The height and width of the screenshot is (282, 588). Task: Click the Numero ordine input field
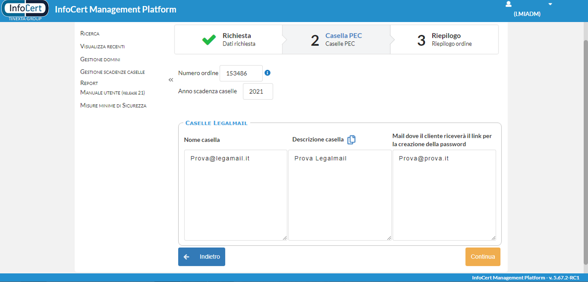241,73
